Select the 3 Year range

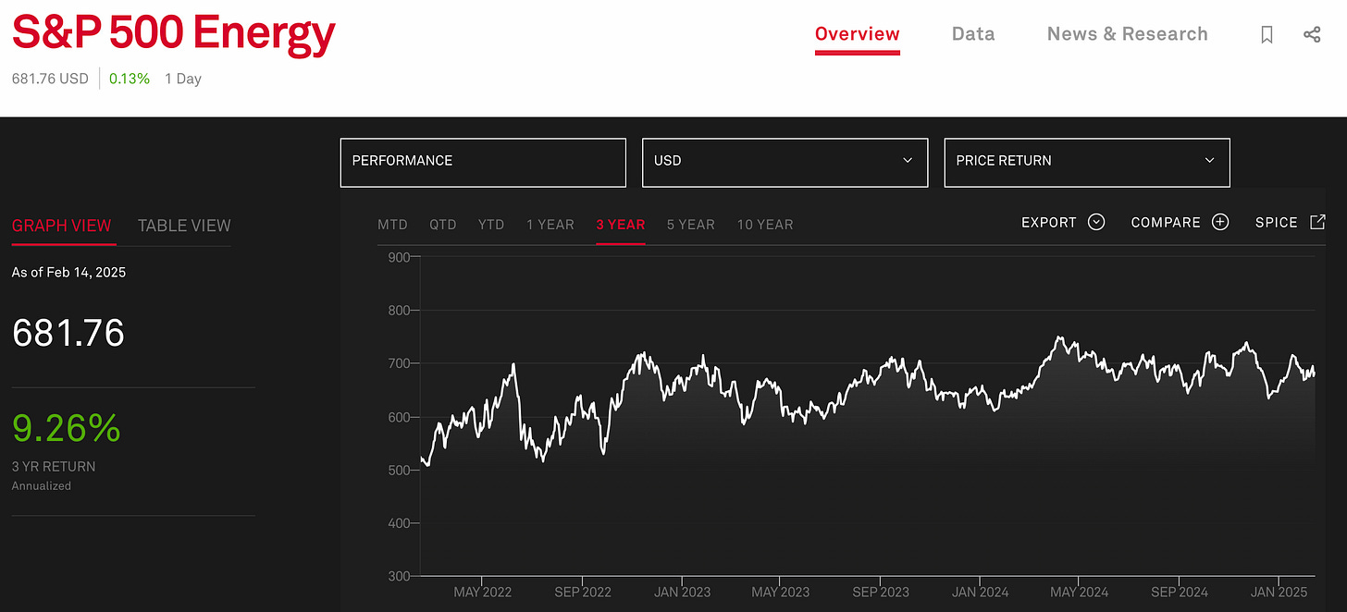pos(621,225)
